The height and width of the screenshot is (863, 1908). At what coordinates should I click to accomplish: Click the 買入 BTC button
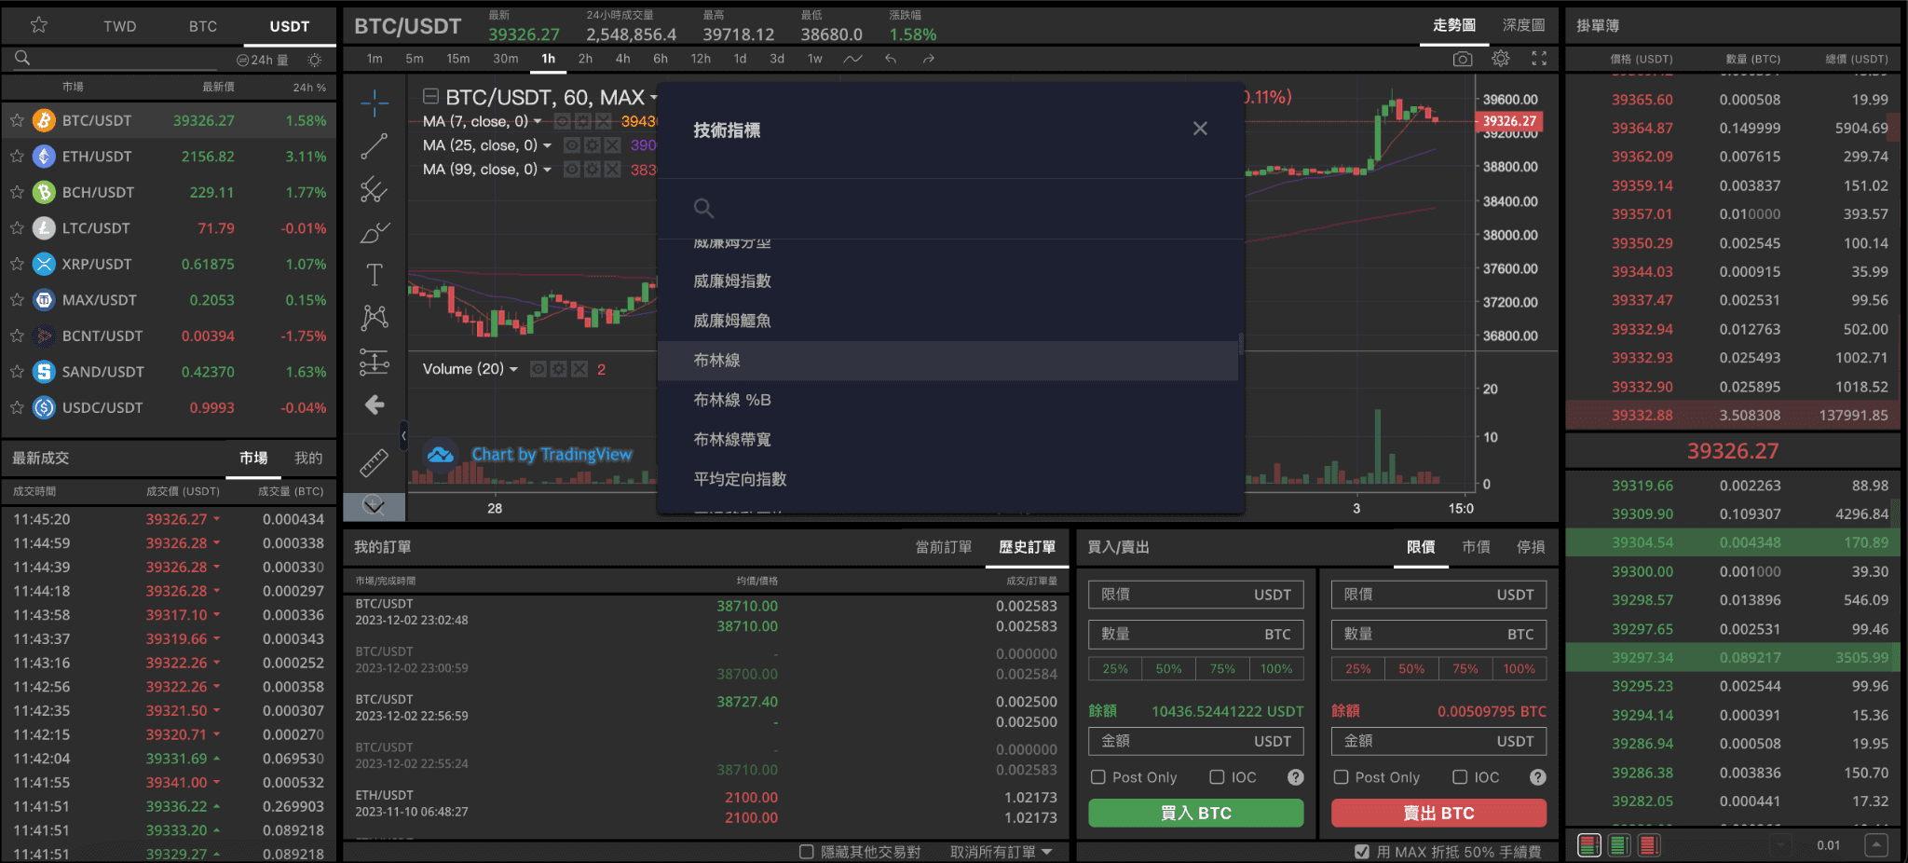[1195, 813]
